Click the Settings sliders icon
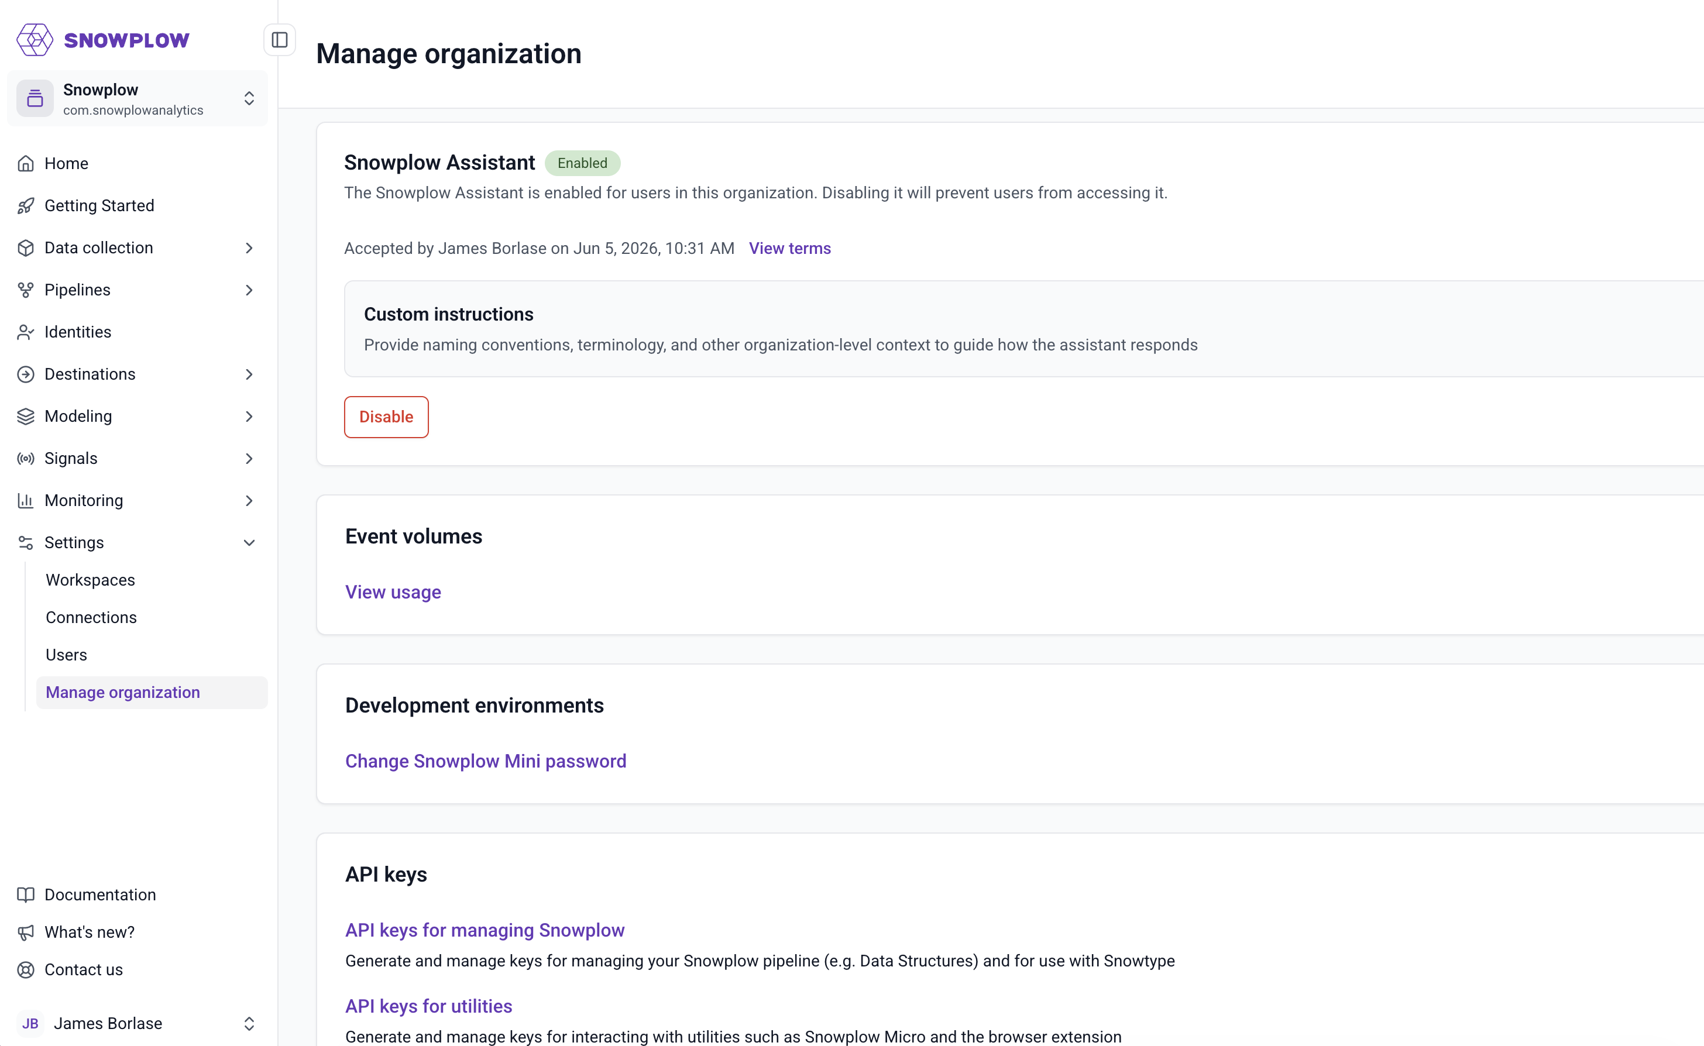The height and width of the screenshot is (1046, 1704). tap(26, 543)
